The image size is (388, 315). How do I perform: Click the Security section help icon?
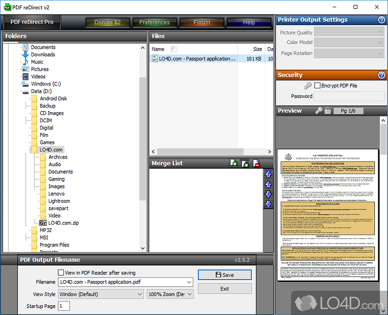382,75
